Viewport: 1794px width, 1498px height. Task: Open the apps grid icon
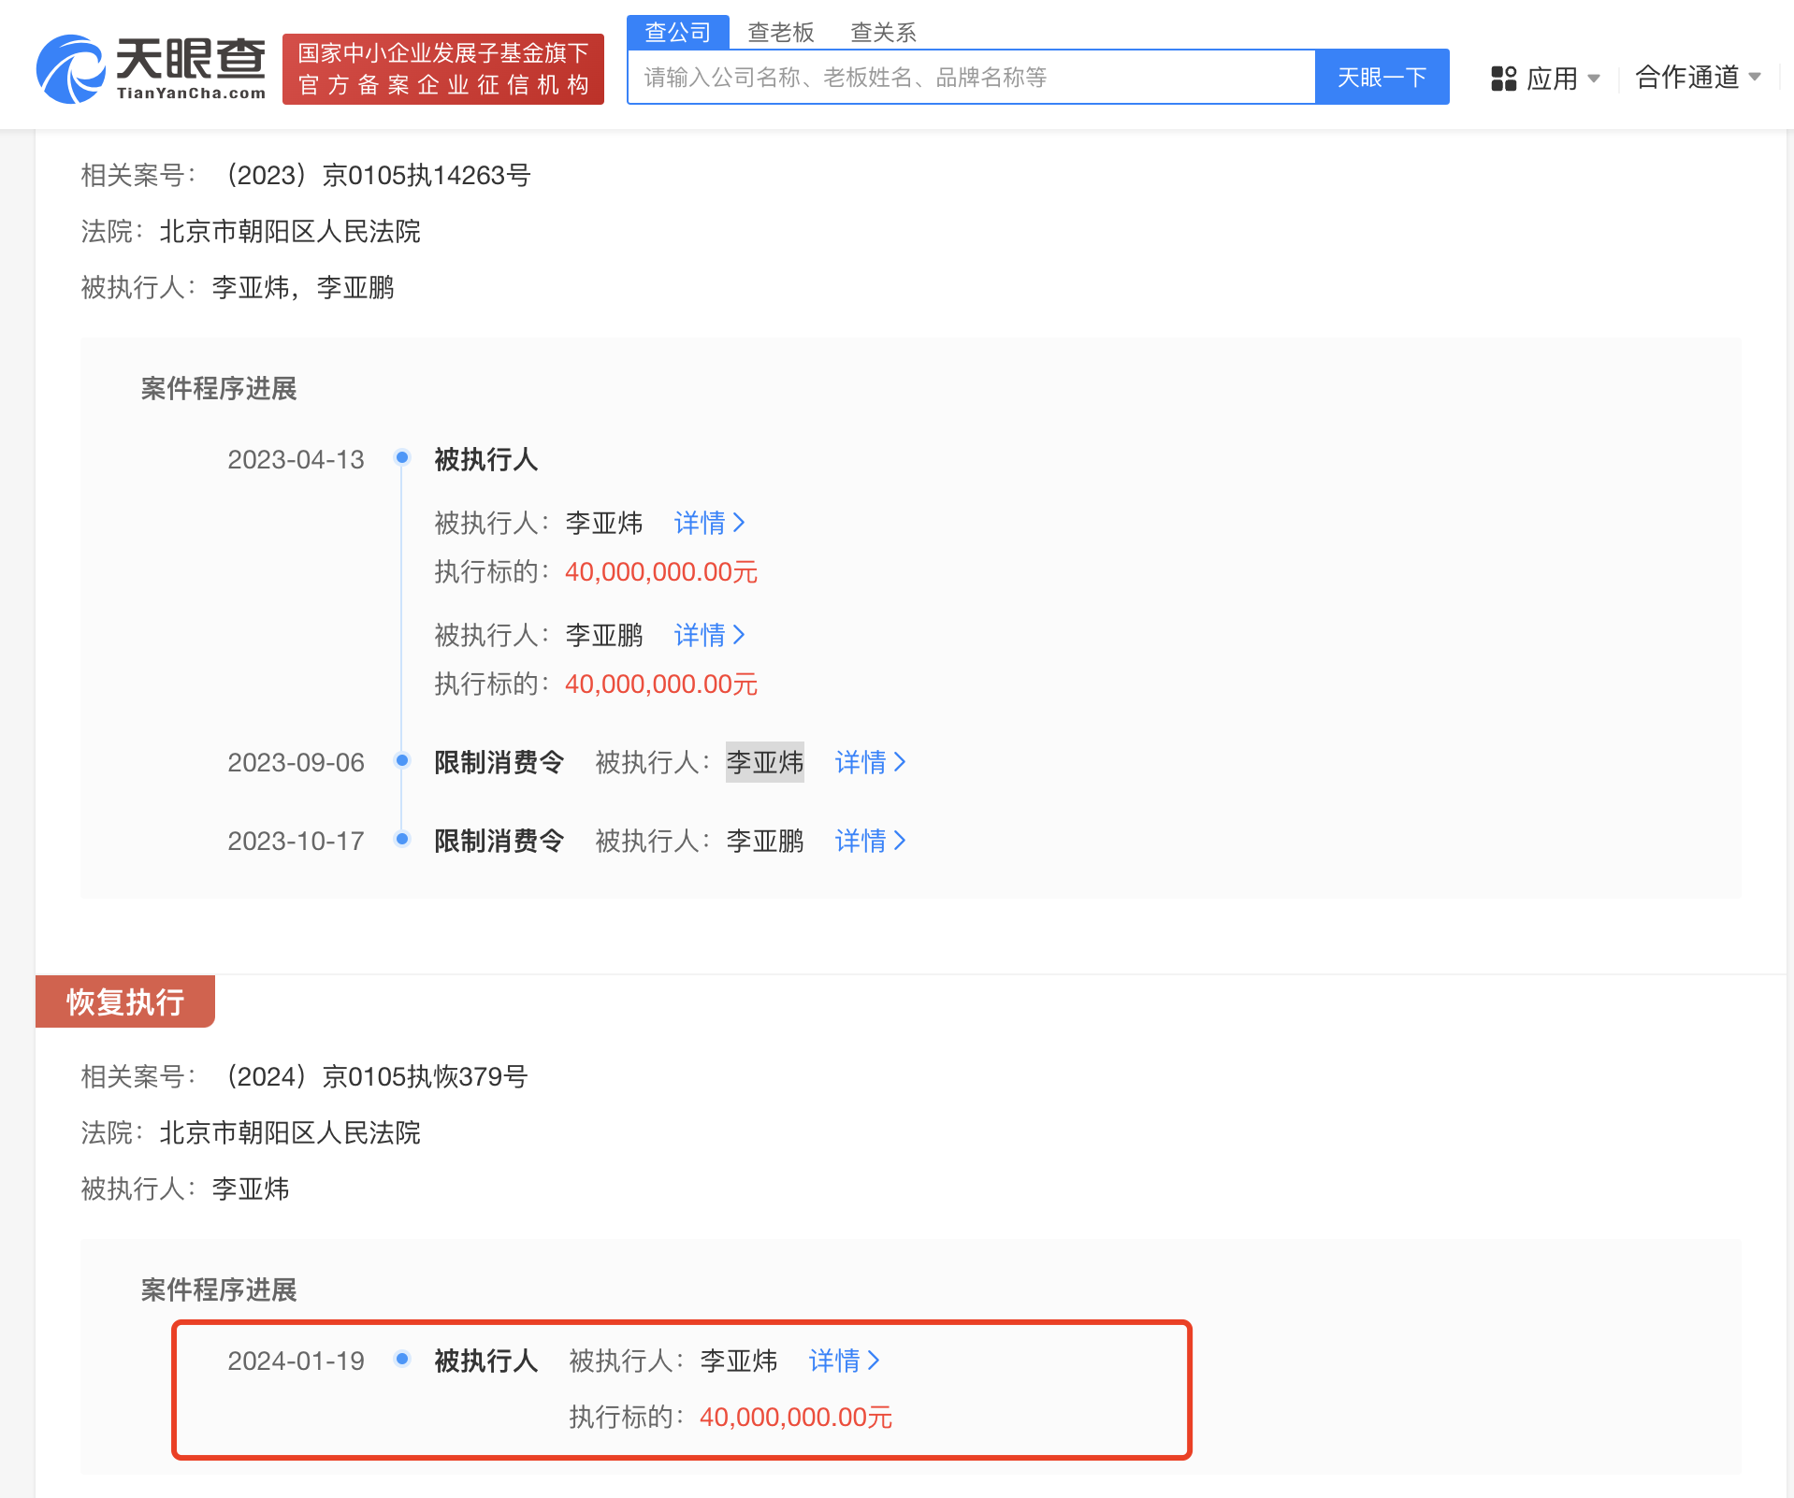[x=1503, y=79]
